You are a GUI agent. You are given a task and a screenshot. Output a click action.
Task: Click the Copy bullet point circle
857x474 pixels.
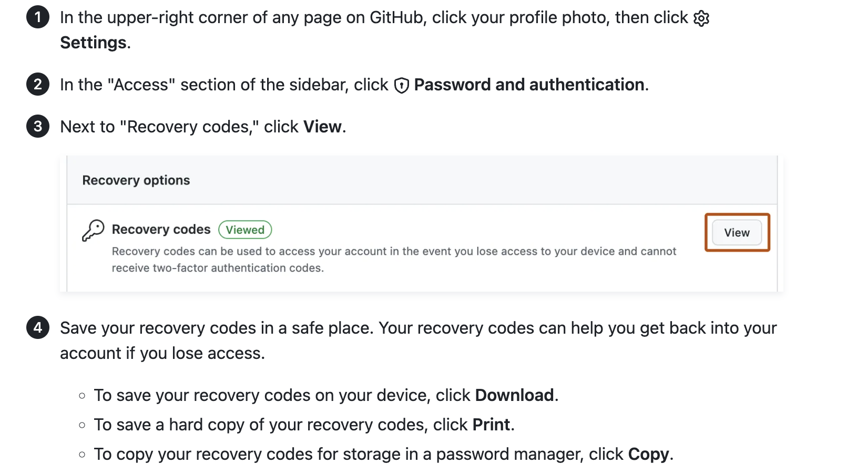point(82,454)
